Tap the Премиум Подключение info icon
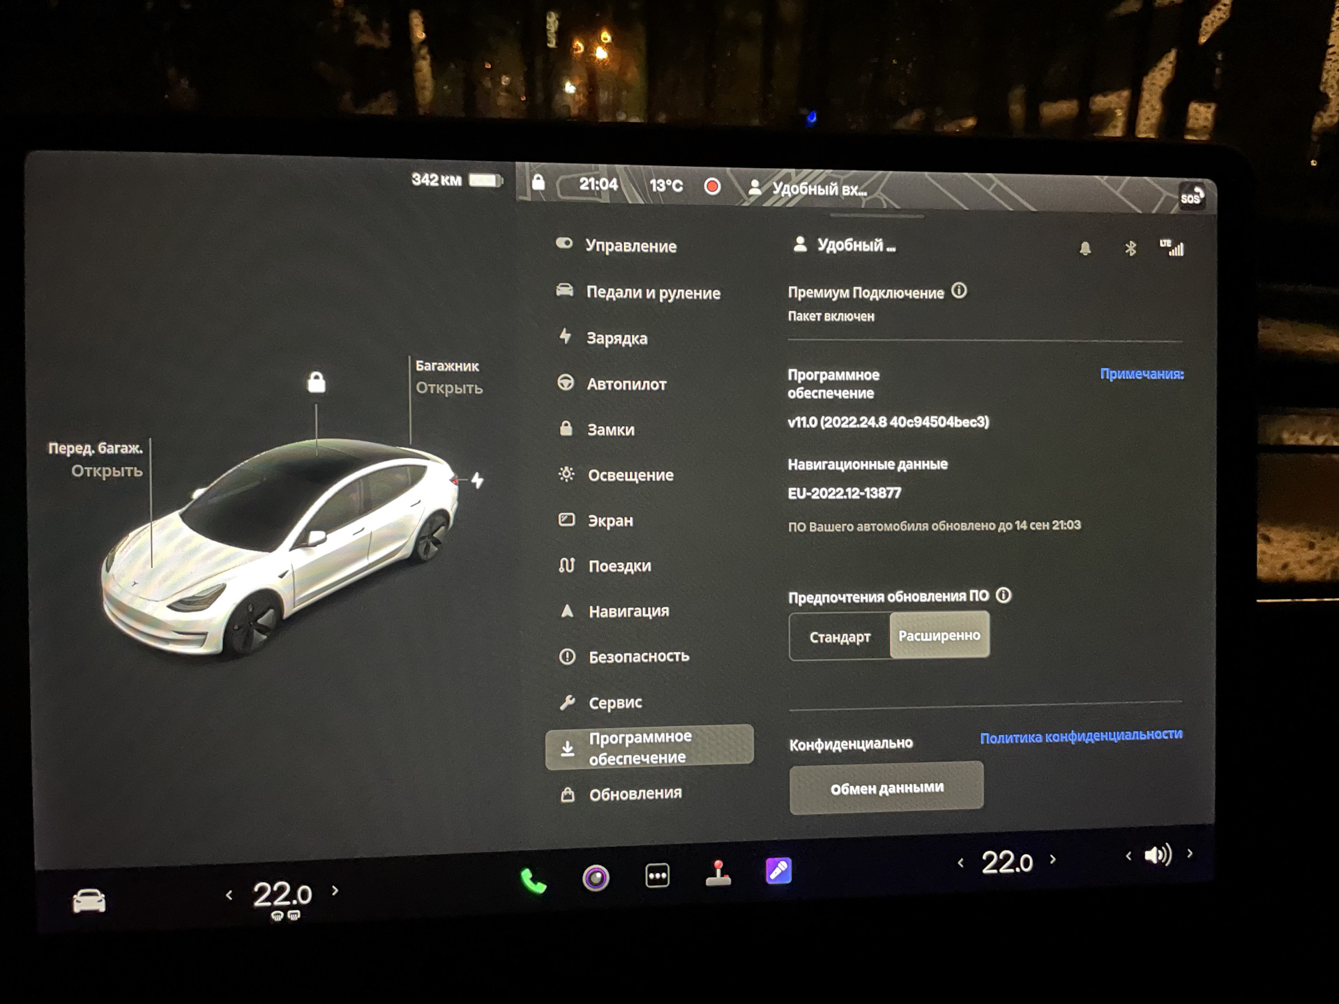 click(x=960, y=291)
